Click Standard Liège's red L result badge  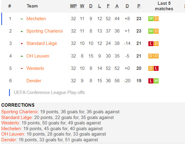coord(151,44)
